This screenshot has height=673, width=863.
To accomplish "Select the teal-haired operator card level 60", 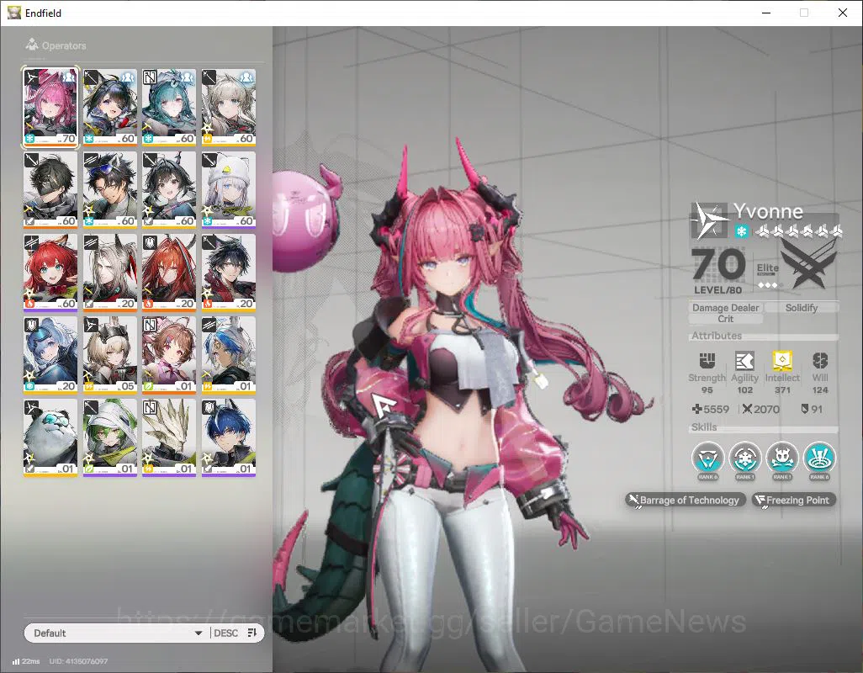I will [x=169, y=108].
